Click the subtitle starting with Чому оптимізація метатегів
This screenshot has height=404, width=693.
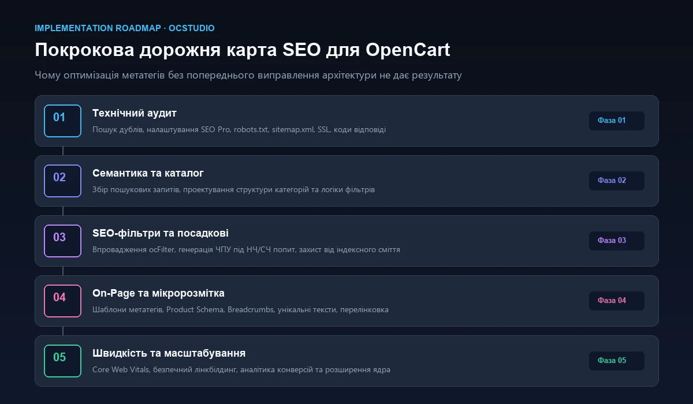click(x=248, y=76)
